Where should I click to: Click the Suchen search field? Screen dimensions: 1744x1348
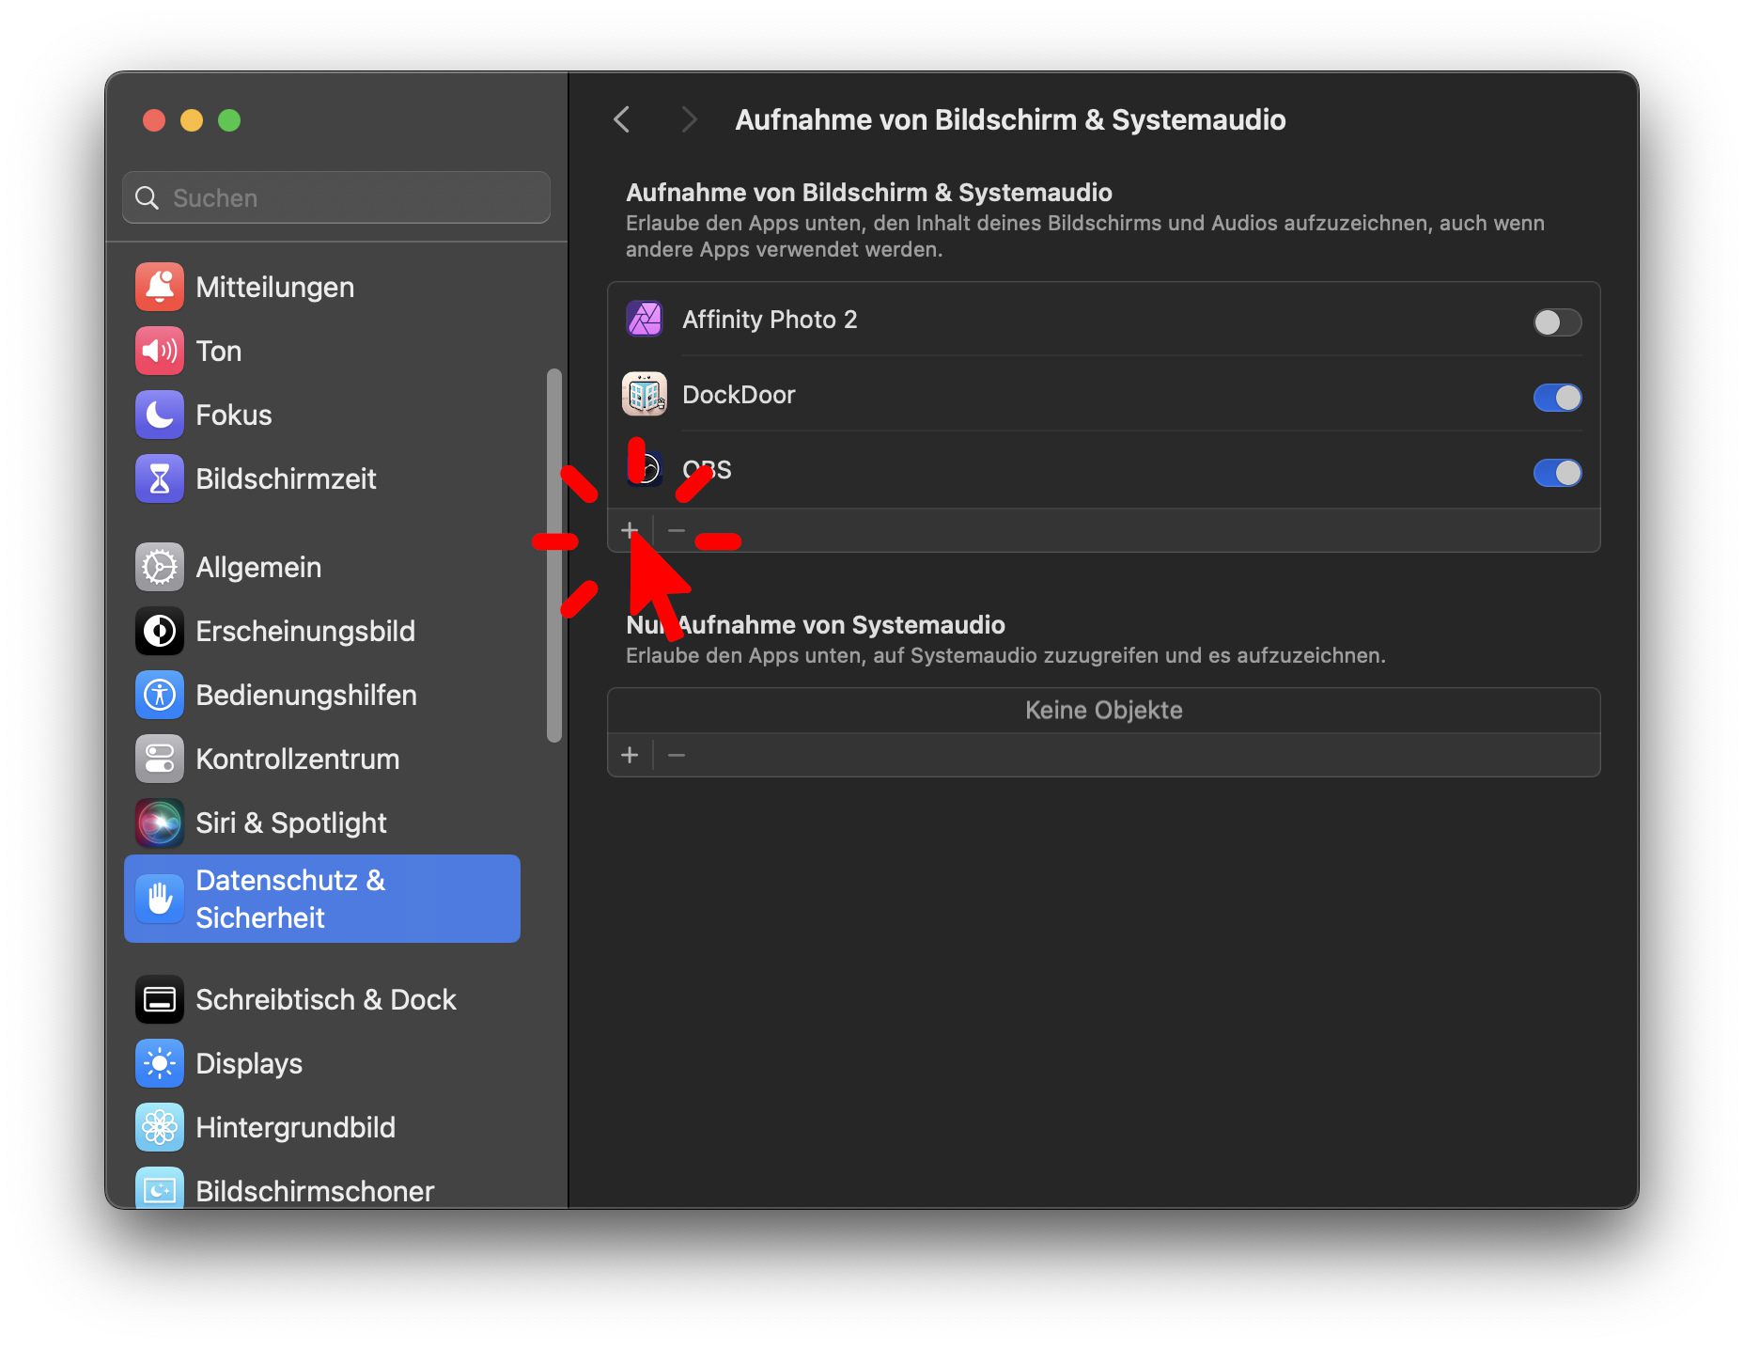(x=336, y=198)
